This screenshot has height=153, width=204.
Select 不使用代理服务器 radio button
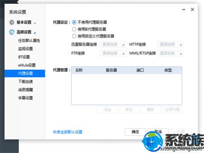coord(74,22)
